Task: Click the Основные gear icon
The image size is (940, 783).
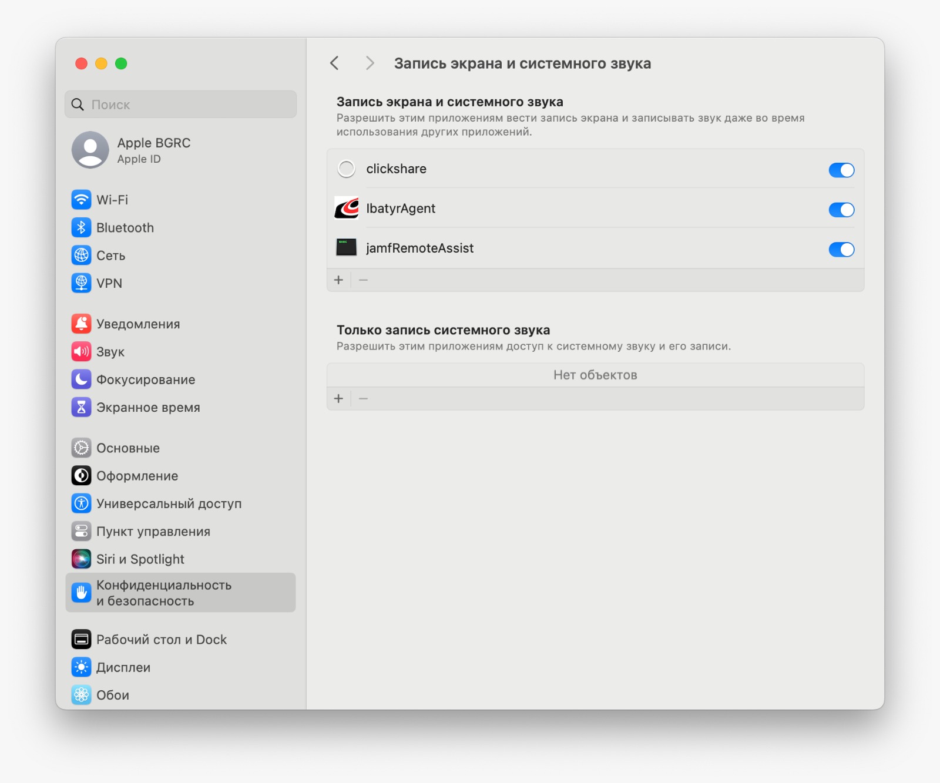Action: pyautogui.click(x=81, y=448)
